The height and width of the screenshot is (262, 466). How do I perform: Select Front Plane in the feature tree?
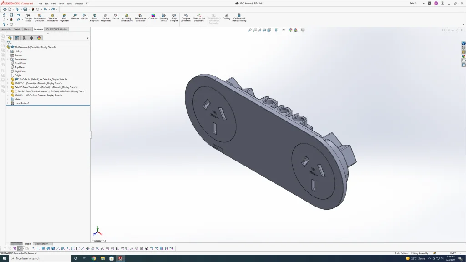(20, 63)
